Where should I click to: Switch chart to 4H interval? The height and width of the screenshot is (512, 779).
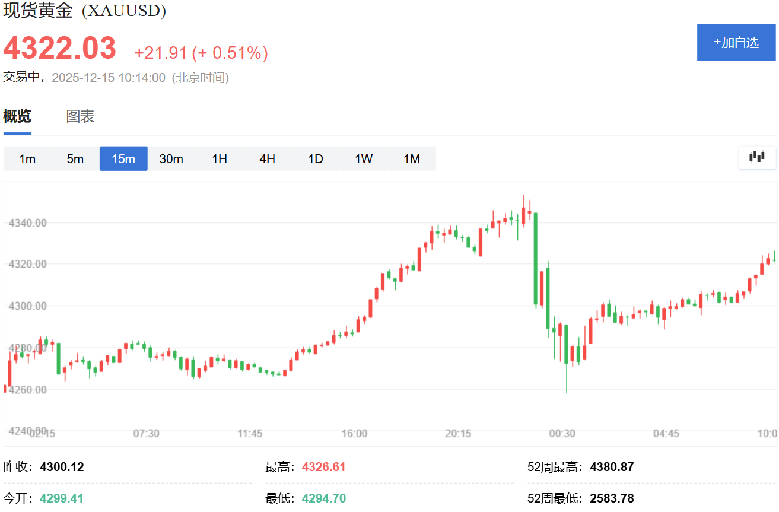coord(268,158)
